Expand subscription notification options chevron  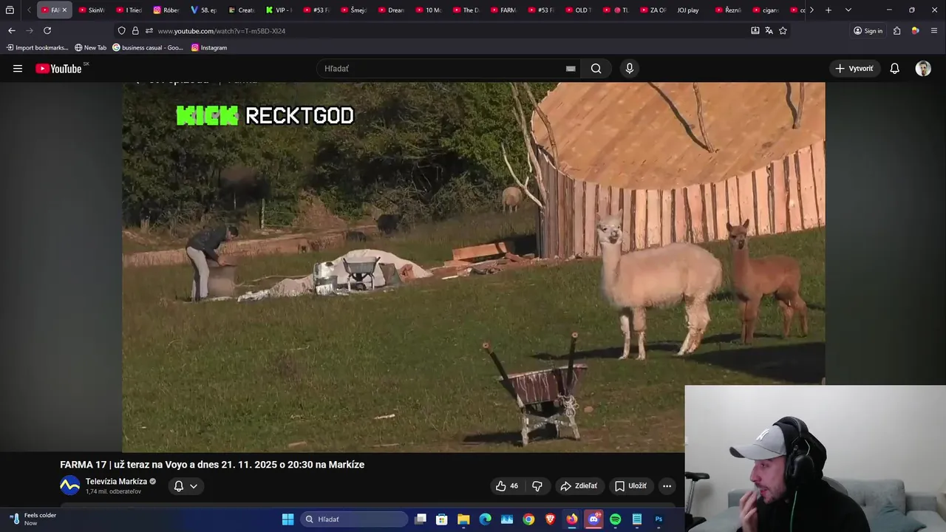(x=194, y=486)
